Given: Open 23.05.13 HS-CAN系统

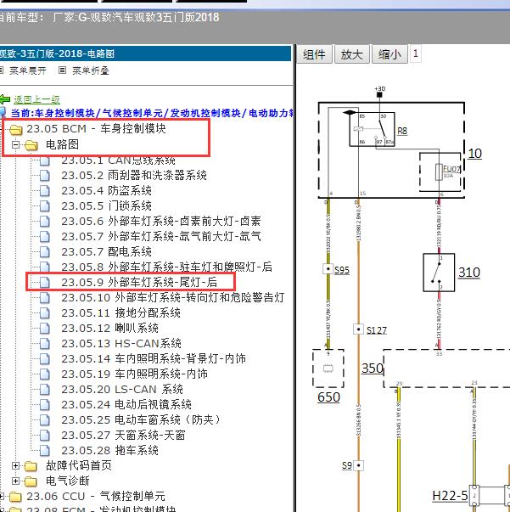Looking at the screenshot, I should [121, 343].
